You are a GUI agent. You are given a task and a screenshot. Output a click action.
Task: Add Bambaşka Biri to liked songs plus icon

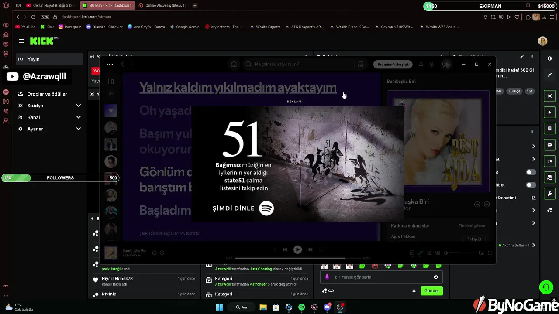coord(487,205)
